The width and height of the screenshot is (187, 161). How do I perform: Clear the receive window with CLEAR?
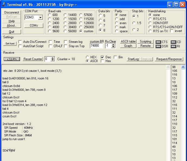[12, 59]
